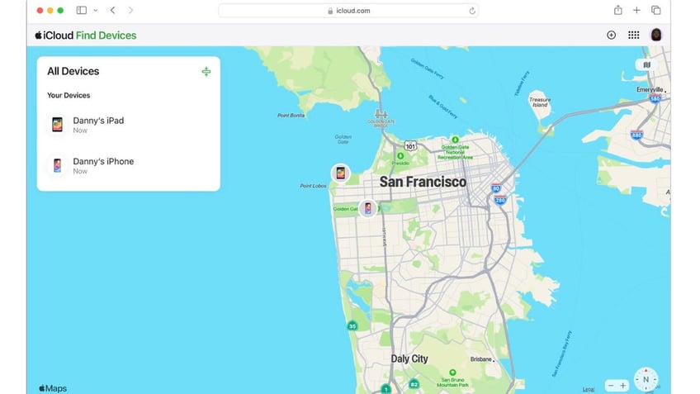700x394 pixels.
Task: Click the Golden Gate Bridge landmark icon
Action: [x=381, y=114]
